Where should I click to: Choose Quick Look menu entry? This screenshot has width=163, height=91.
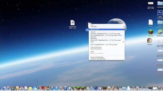(107, 40)
